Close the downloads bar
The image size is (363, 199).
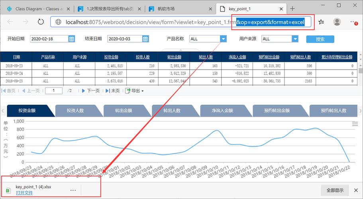coord(356,190)
